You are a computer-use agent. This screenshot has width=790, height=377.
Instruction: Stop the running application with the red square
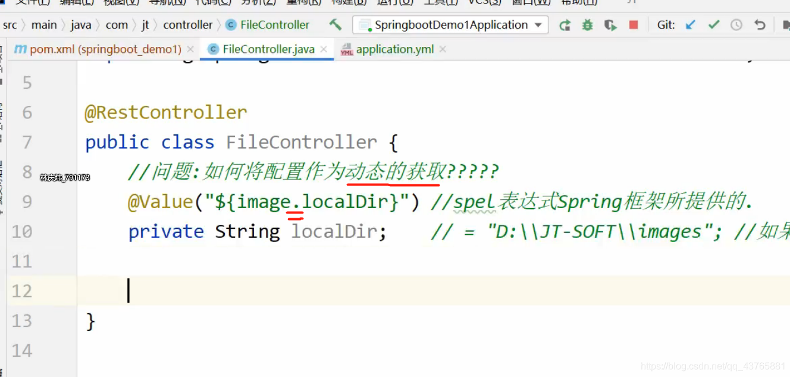[x=634, y=25]
